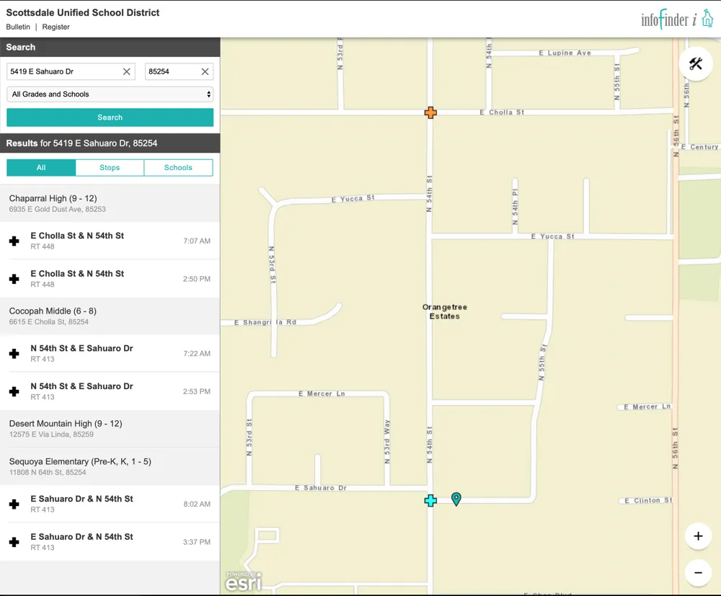Click the 6615 E Cholla St address text

(49, 322)
